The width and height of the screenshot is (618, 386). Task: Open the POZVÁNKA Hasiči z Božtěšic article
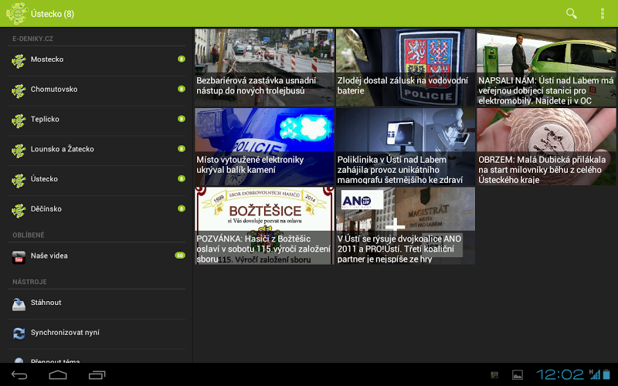click(x=264, y=225)
